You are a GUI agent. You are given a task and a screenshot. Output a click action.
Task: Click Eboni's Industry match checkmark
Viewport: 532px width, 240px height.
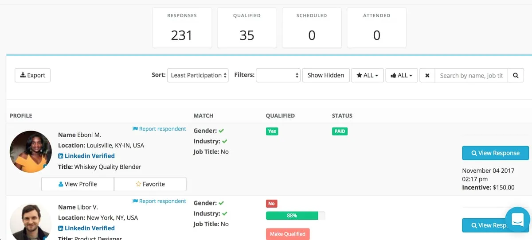pyautogui.click(x=224, y=141)
